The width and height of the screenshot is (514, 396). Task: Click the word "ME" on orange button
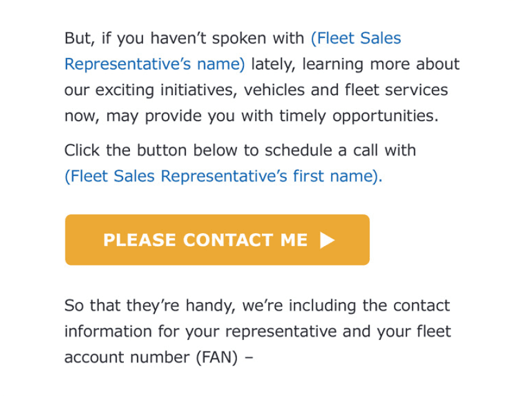[294, 240]
